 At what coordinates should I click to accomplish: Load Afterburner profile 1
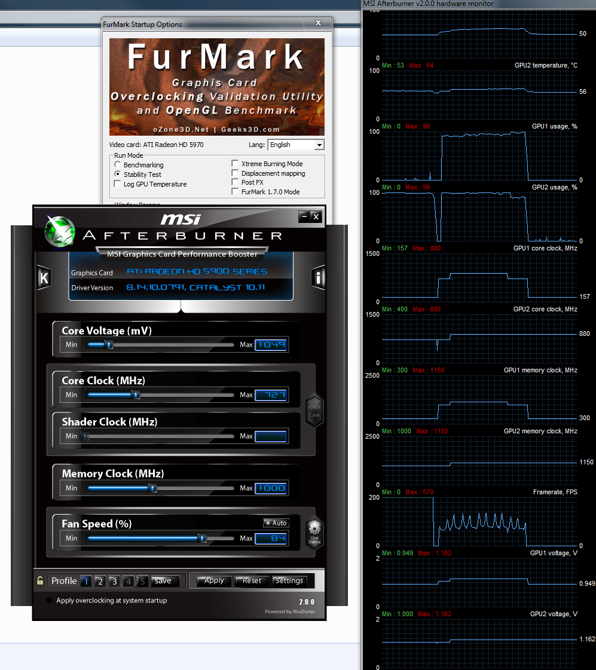[x=86, y=581]
